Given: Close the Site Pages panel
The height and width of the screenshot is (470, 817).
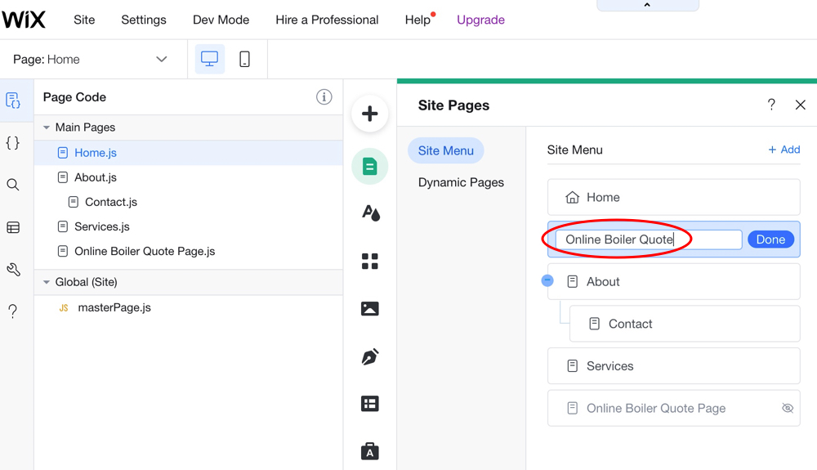Looking at the screenshot, I should (801, 105).
